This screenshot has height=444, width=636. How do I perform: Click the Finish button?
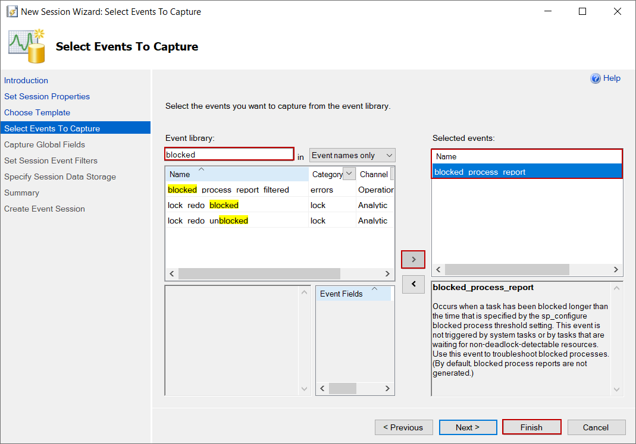[531, 427]
